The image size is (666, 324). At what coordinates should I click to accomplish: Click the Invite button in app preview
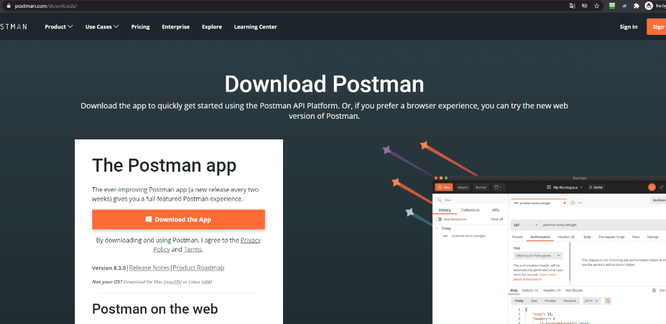point(596,187)
